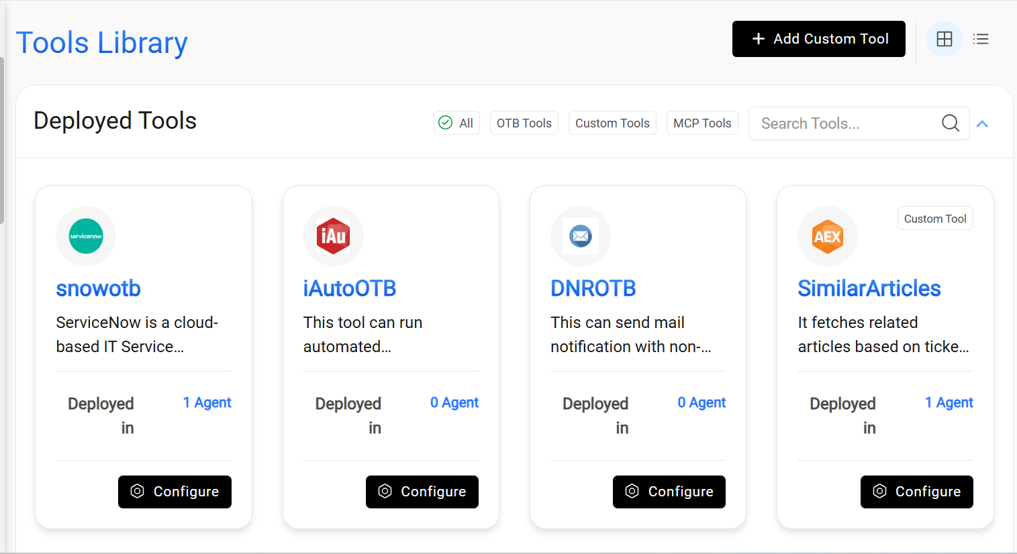Configure the snowotb tool

[175, 492]
